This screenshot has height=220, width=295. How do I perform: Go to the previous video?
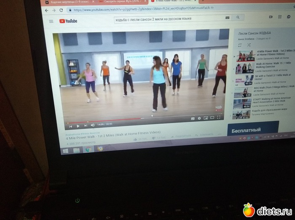pos(70,126)
